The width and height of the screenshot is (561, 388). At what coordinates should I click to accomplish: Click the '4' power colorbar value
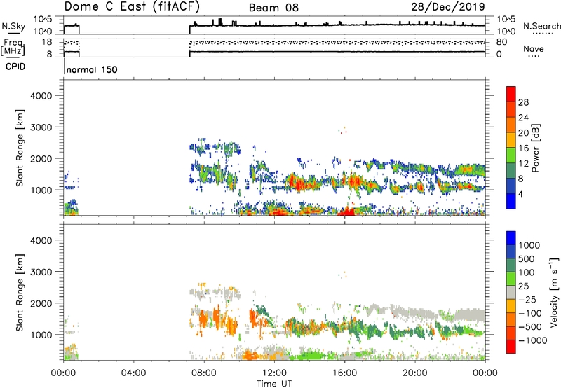pos(520,194)
